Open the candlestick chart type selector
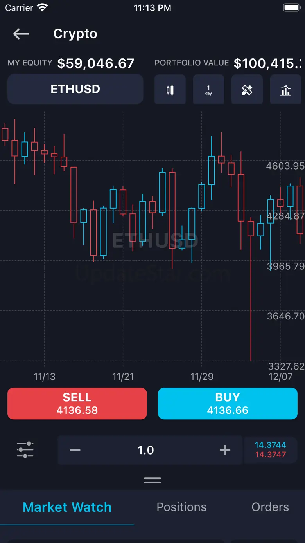The height and width of the screenshot is (543, 305). [x=170, y=90]
